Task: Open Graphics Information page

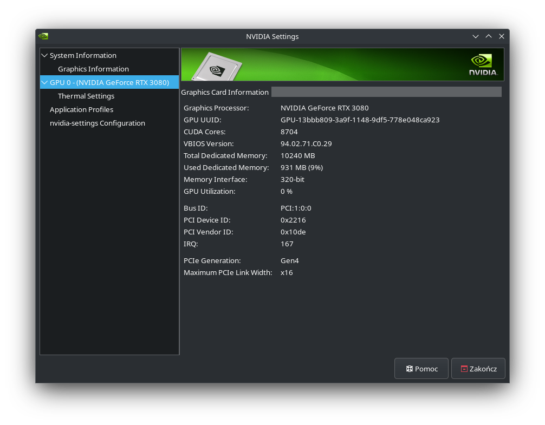Action: pyautogui.click(x=93, y=69)
